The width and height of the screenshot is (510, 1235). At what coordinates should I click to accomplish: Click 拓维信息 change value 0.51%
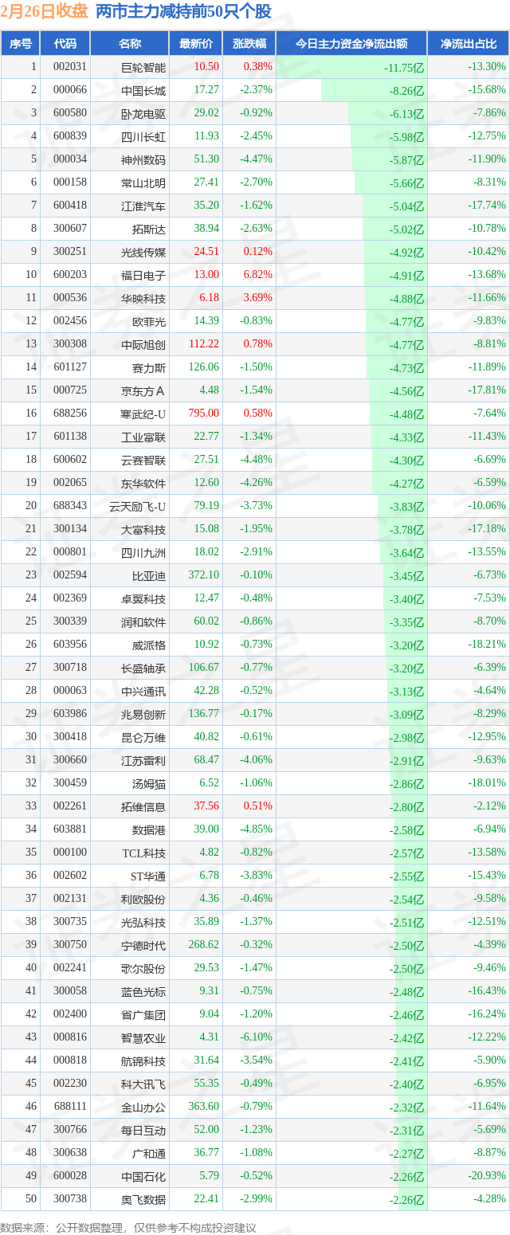(257, 806)
